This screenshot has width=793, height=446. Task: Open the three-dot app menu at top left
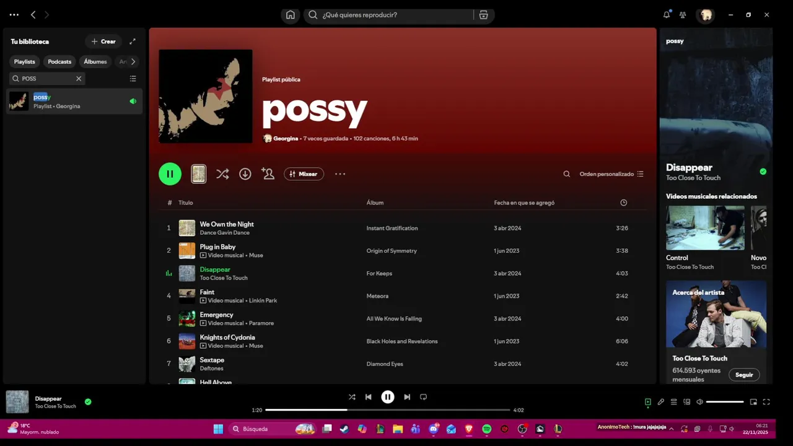(x=14, y=15)
